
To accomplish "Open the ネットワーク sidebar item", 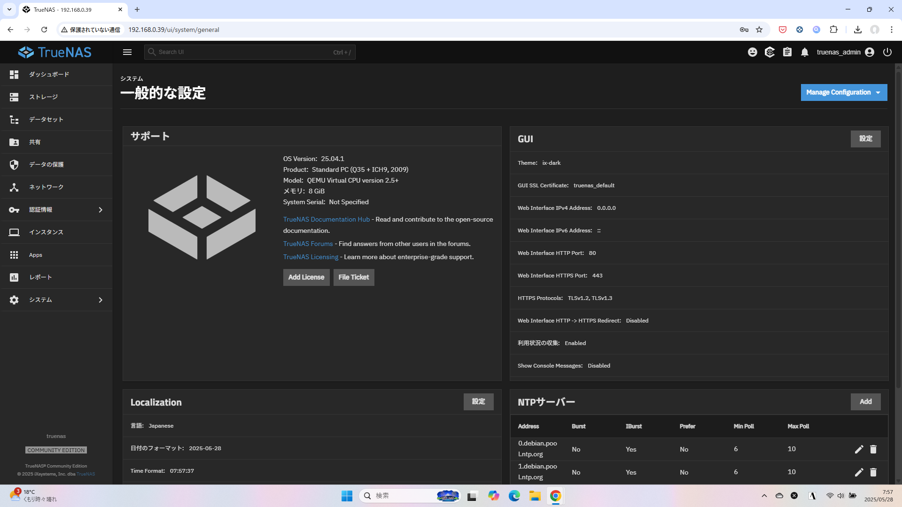I will coord(56,187).
